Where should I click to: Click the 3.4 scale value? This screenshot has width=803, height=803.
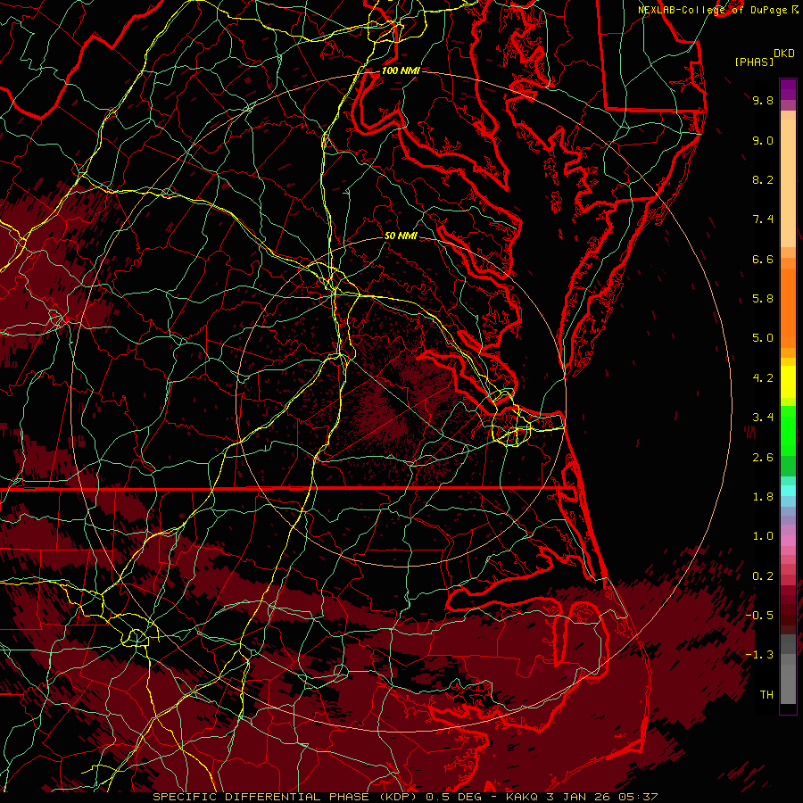pos(763,418)
